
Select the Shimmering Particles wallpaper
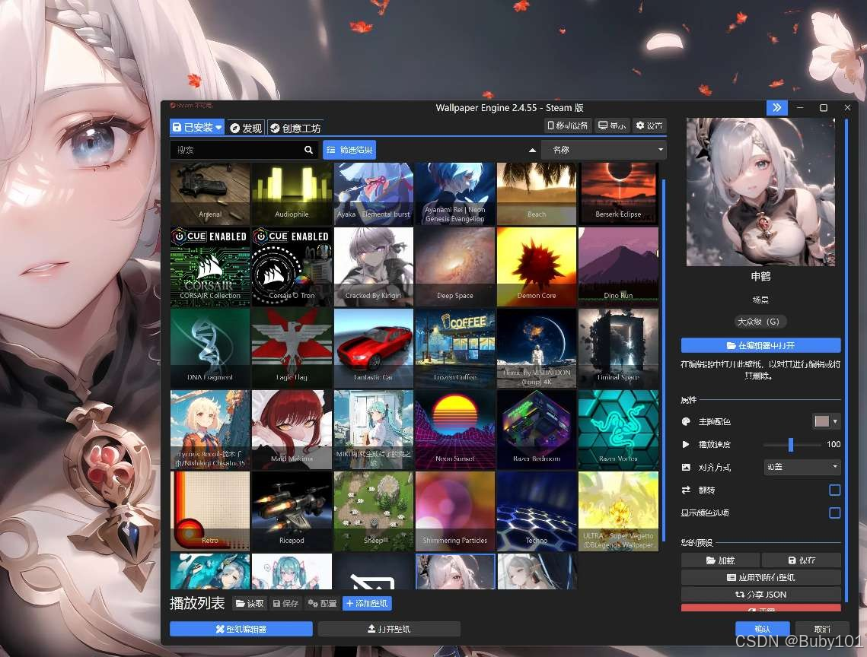[455, 511]
